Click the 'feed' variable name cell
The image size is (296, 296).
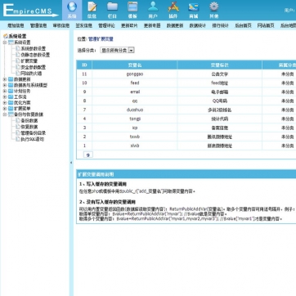[x=135, y=83]
